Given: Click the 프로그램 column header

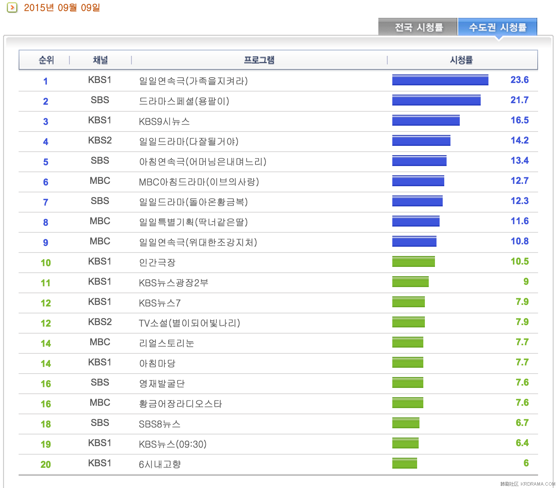Looking at the screenshot, I should 259,60.
